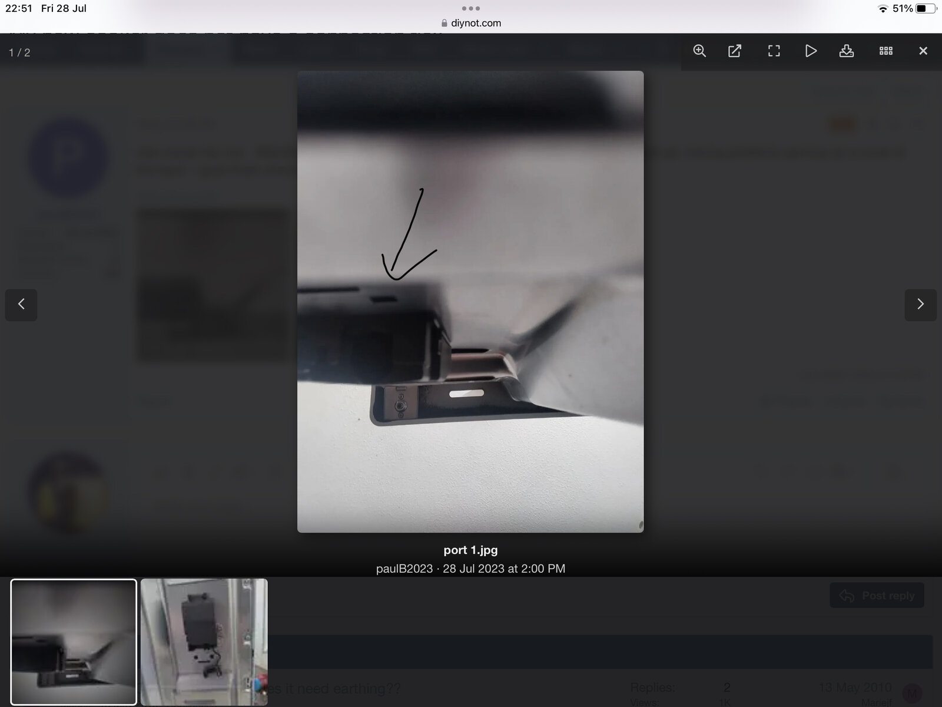The height and width of the screenshot is (707, 942).
Task: Select the first thumbnail of port 1.jpg
Action: pos(74,642)
